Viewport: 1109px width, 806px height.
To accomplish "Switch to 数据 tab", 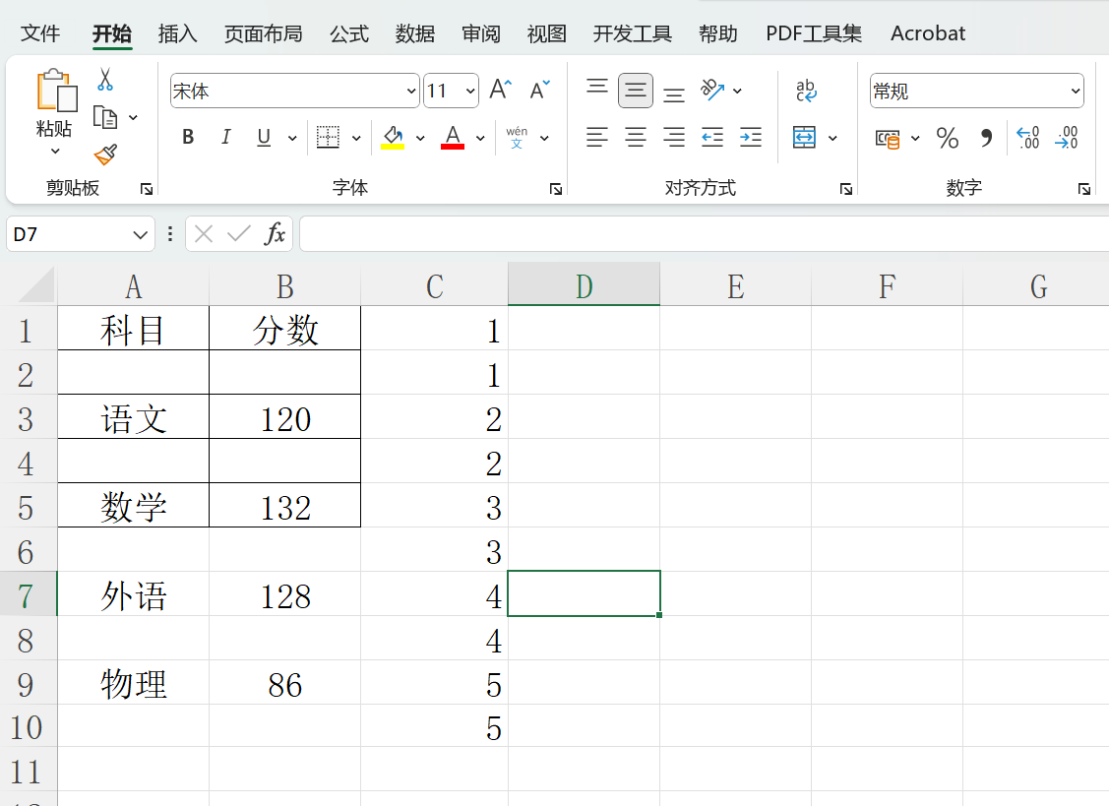I will click(x=415, y=33).
